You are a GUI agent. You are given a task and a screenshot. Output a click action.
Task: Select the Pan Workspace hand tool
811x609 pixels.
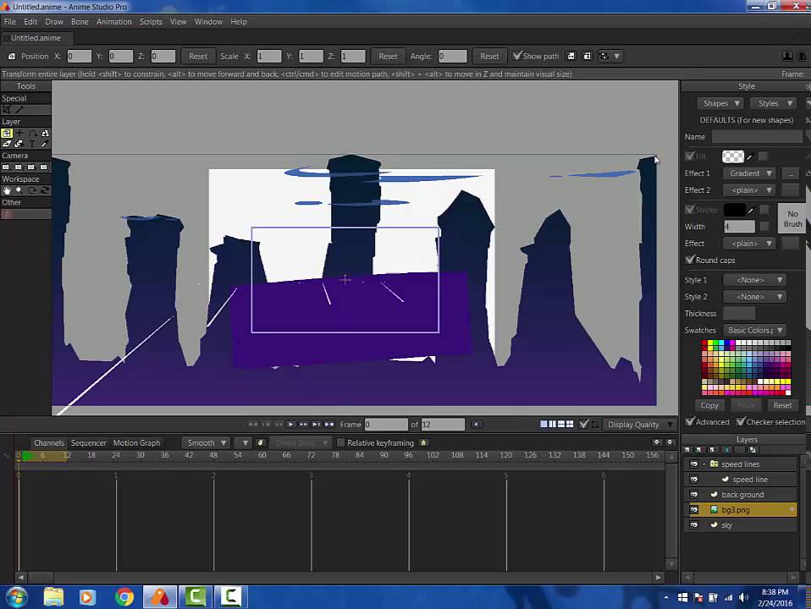tap(6, 190)
